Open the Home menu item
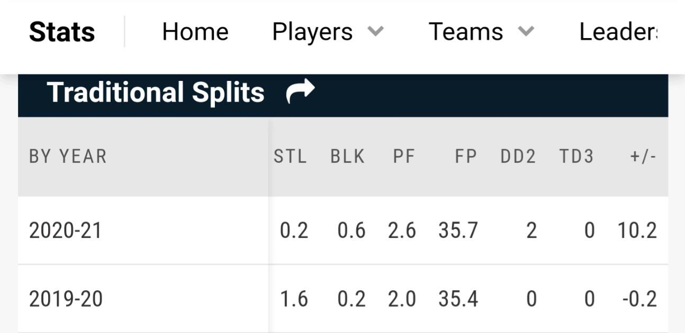 click(195, 32)
